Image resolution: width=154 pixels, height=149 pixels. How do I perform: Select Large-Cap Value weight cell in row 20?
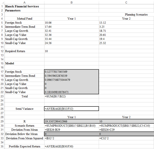72,84
